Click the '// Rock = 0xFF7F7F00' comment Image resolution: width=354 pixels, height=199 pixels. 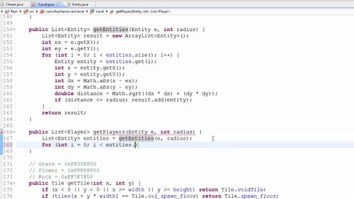tap(61, 177)
